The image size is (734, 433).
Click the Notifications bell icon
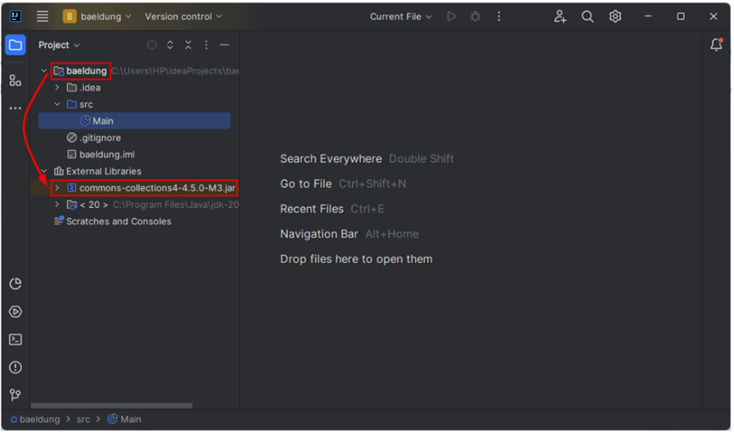tap(717, 46)
